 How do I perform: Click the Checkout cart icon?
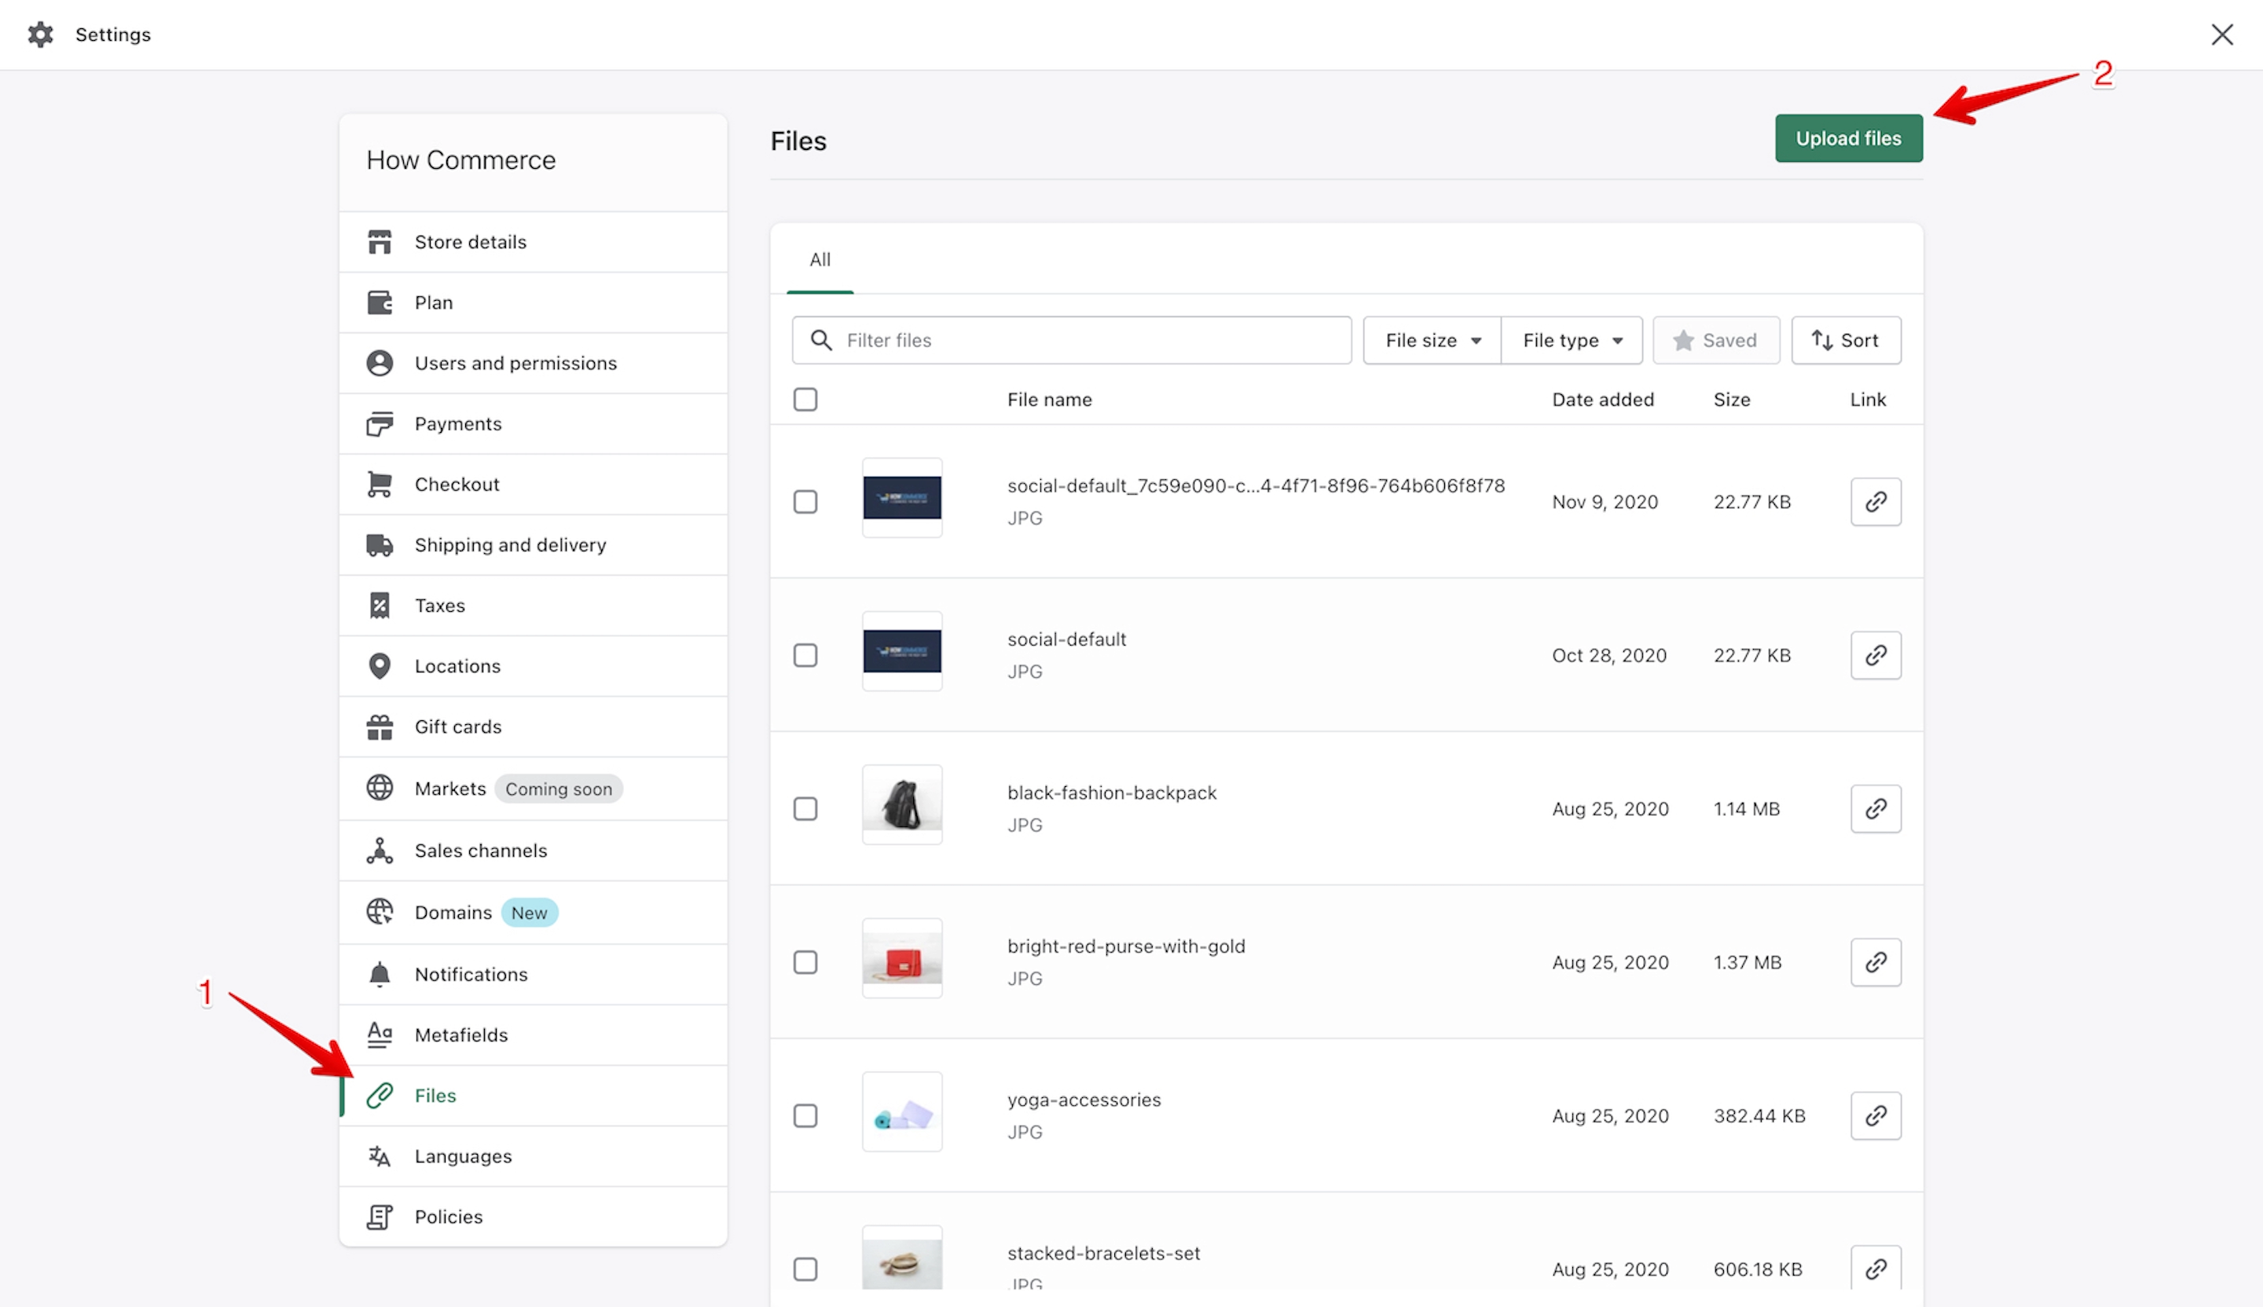pos(380,484)
